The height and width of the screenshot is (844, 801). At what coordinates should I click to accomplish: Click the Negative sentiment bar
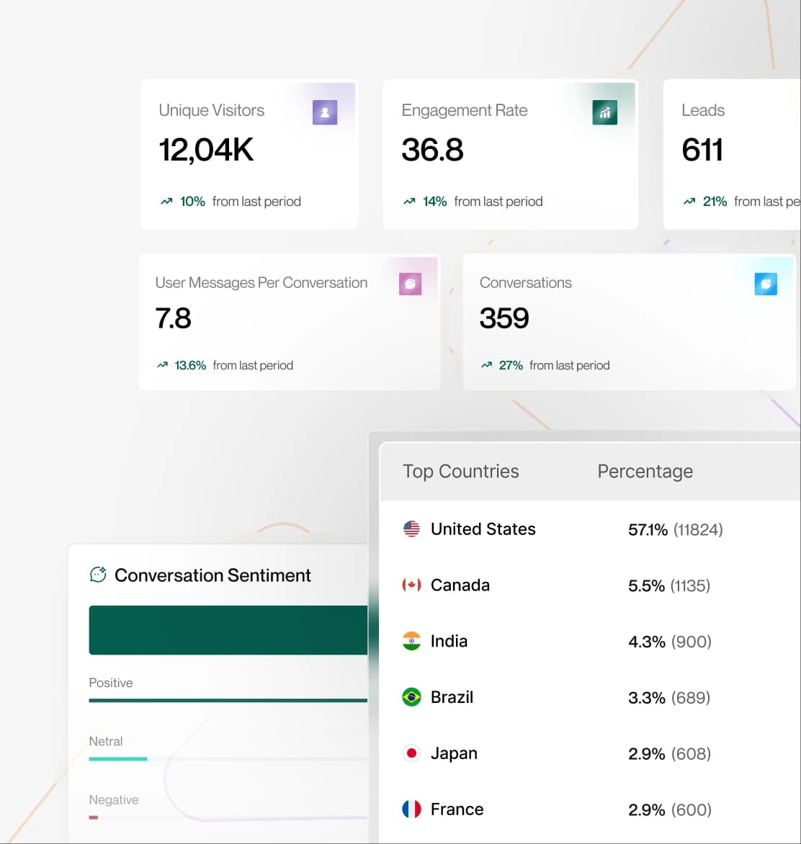(94, 817)
